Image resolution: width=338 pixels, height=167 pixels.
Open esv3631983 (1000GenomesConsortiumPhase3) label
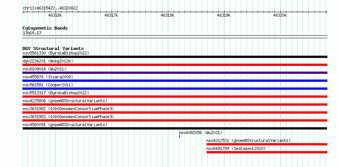pyautogui.click(x=68, y=117)
